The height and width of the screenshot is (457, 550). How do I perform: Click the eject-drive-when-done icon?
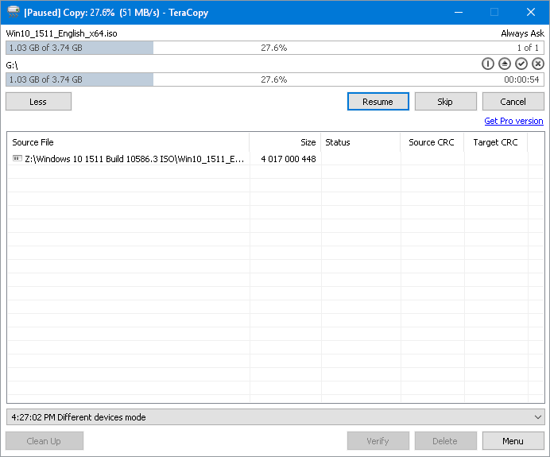click(505, 64)
